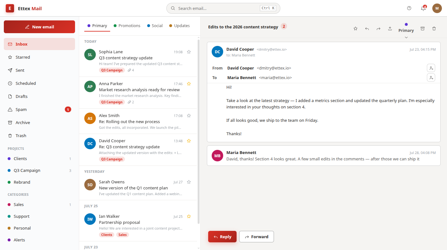This screenshot has width=447, height=250.
Task: Focus the Search email field
Action: pos(223,8)
